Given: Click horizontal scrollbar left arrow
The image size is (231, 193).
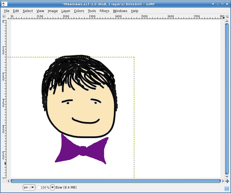Looking at the screenshot, I should (x=9, y=181).
